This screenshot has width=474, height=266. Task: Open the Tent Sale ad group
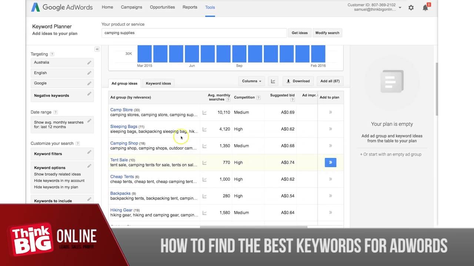(119, 160)
